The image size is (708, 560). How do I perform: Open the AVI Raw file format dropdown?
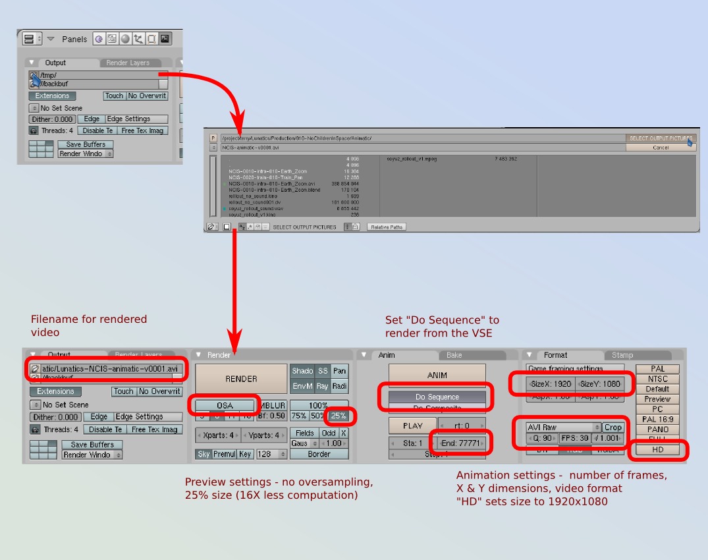coord(564,427)
